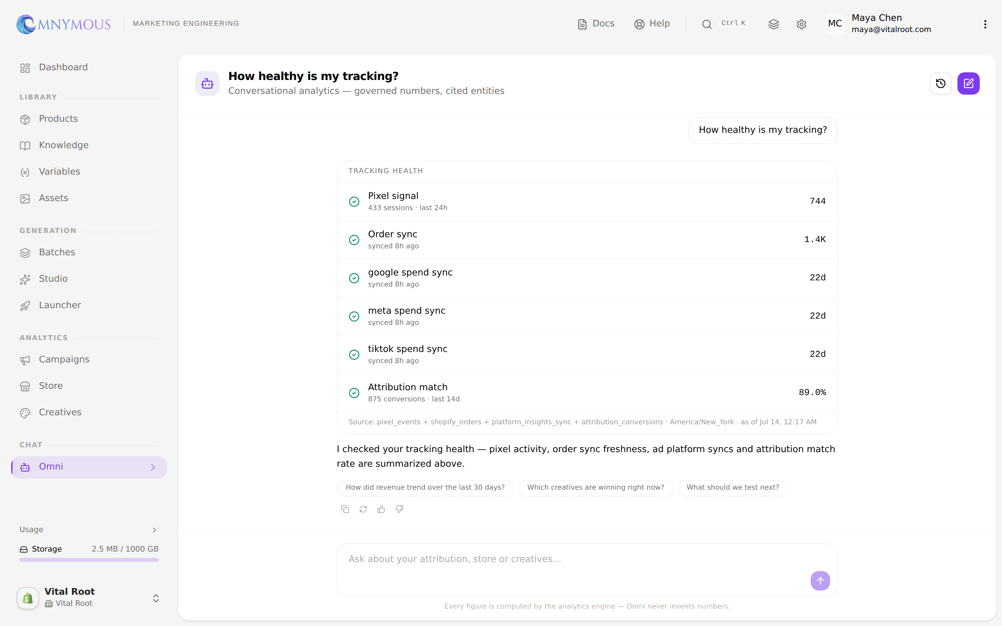Click '433 sessions · last 24h' text

point(407,208)
